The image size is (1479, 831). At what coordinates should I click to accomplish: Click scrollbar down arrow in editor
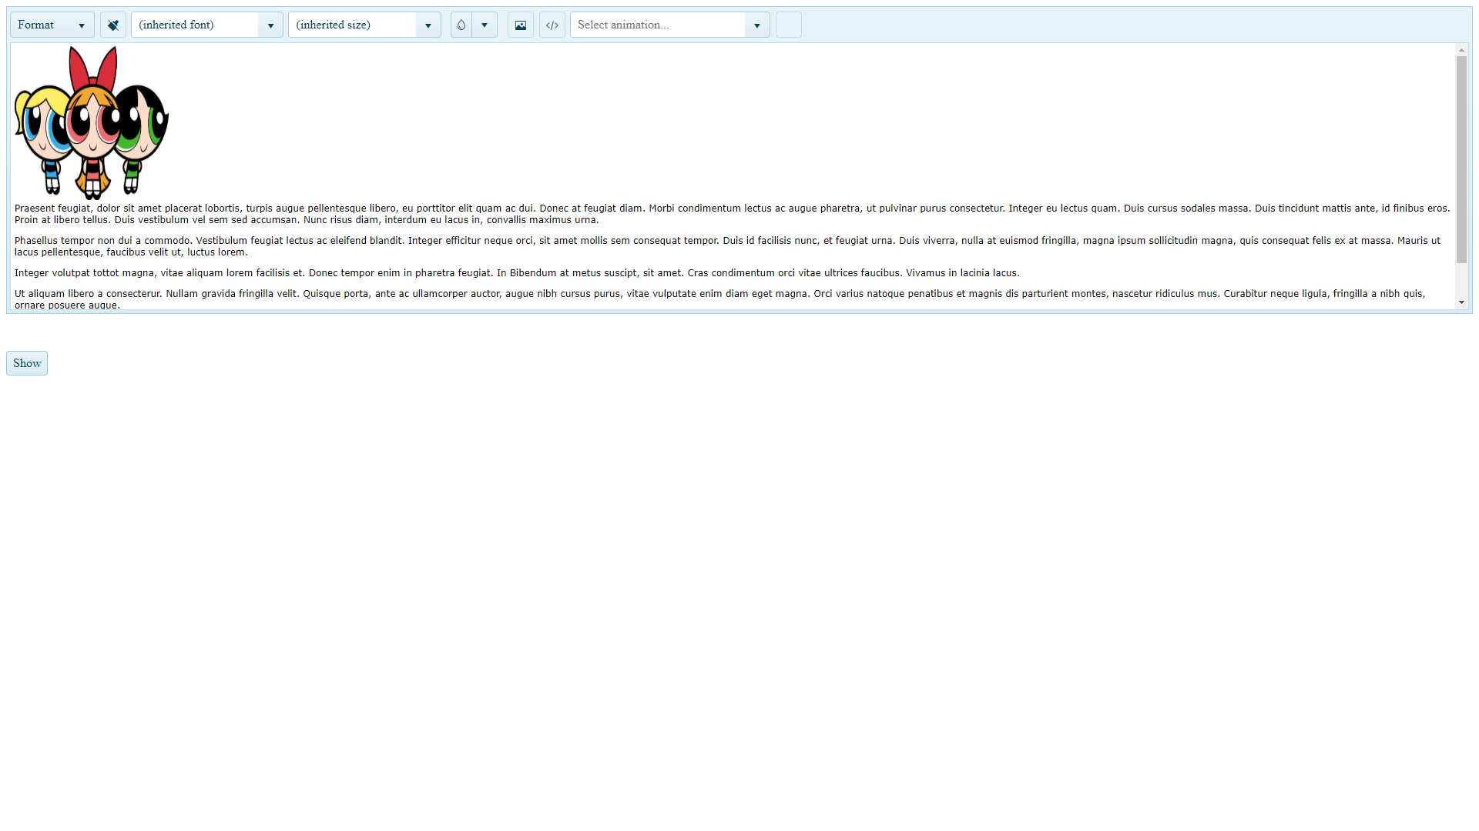pyautogui.click(x=1461, y=302)
